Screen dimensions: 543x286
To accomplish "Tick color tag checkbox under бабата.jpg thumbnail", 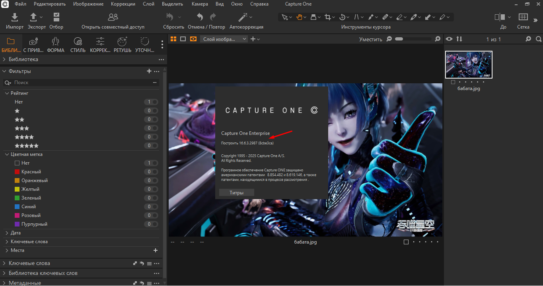I will 453,82.
